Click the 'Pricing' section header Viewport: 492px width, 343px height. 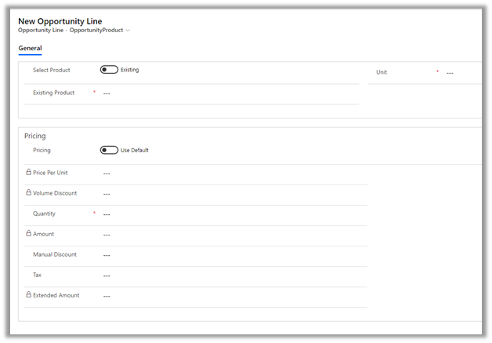(34, 136)
